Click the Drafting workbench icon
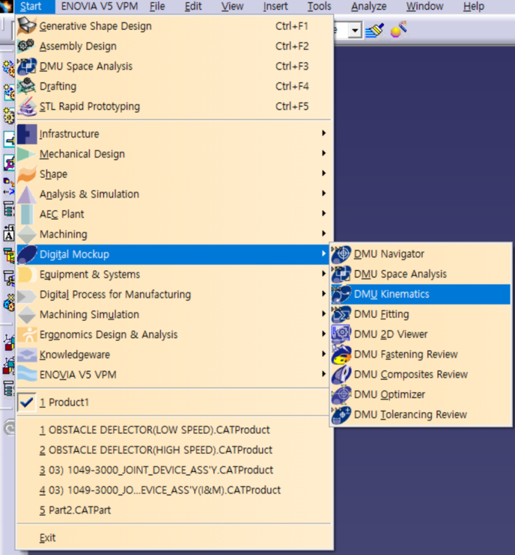 click(26, 87)
